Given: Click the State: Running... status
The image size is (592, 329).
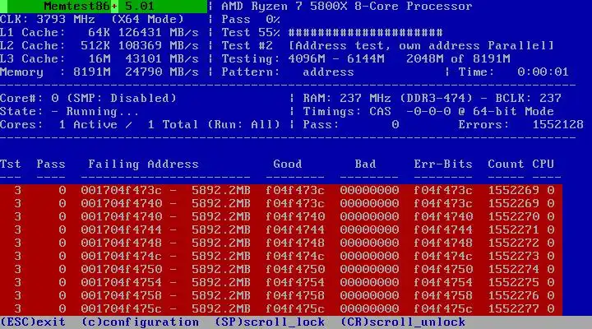Looking at the screenshot, I should [x=69, y=111].
